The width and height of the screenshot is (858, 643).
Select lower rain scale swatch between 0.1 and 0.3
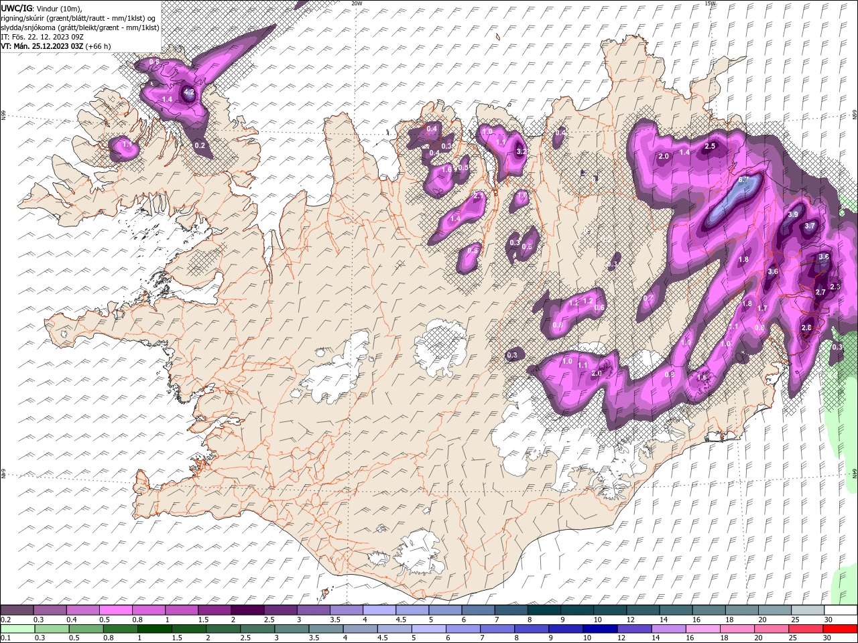tap(17, 628)
